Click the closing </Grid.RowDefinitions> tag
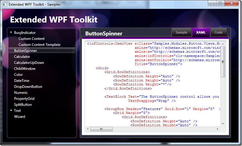This screenshot has width=242, height=146. point(128,89)
